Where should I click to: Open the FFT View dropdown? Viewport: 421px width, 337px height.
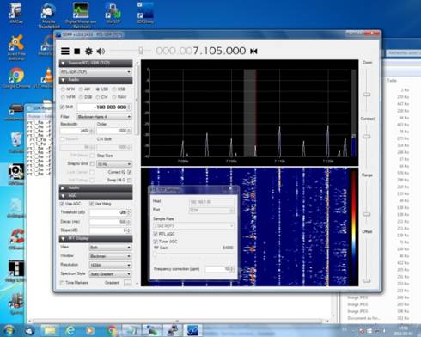110,248
